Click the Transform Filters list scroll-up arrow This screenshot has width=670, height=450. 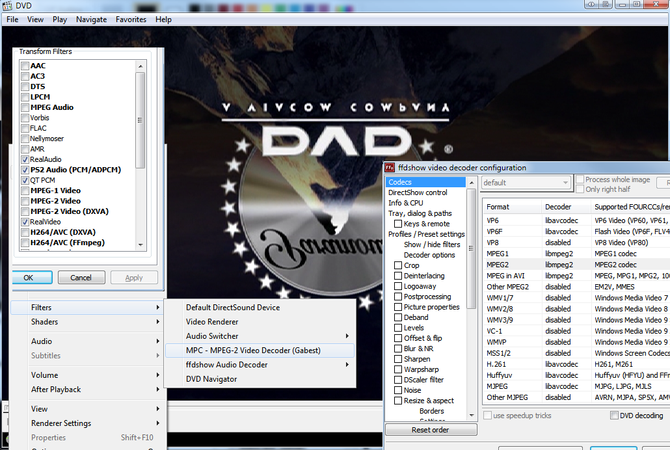(x=141, y=66)
